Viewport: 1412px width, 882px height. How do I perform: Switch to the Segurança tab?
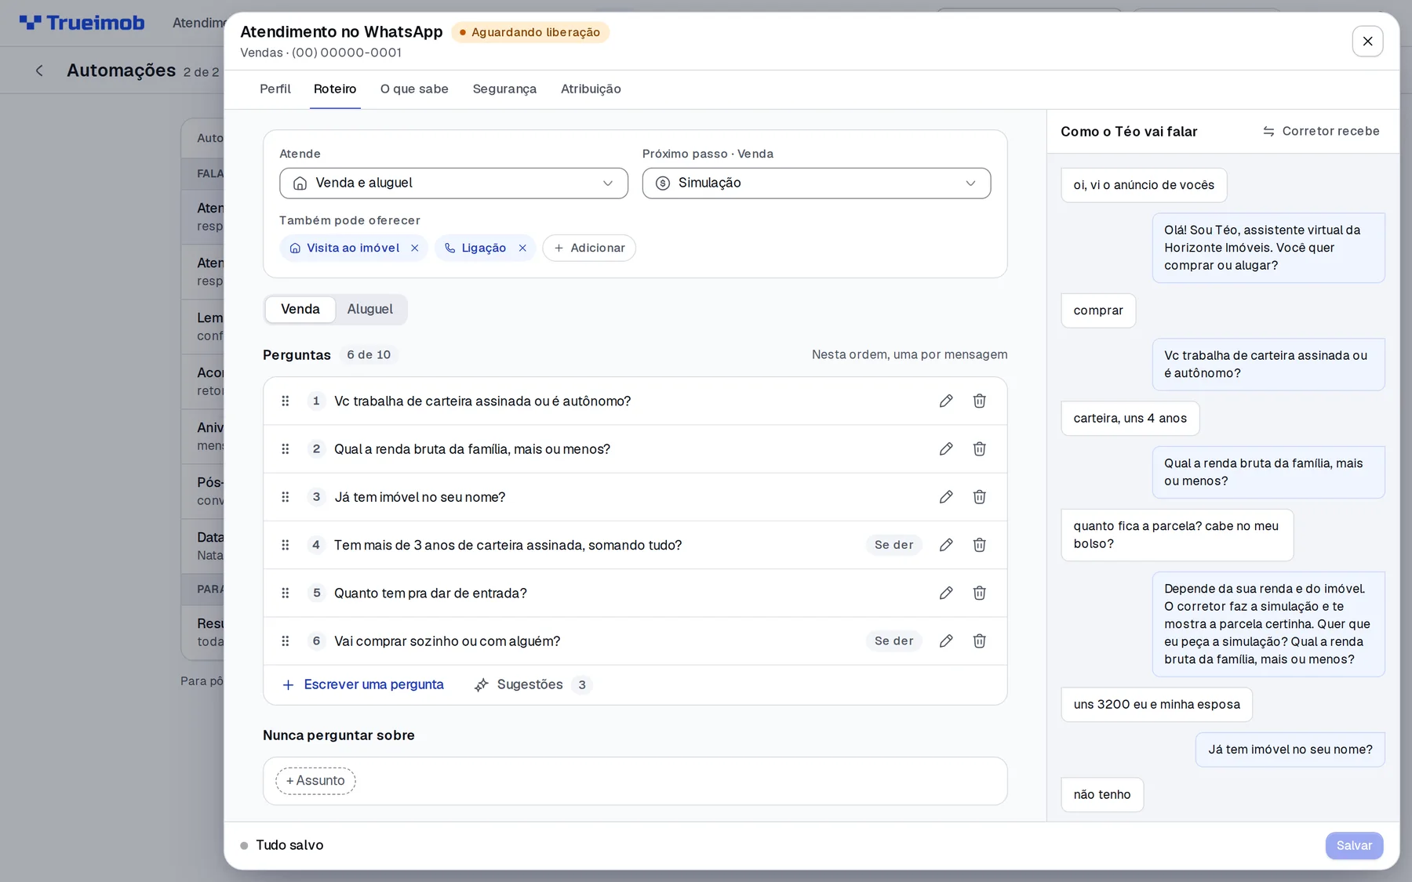pos(504,89)
